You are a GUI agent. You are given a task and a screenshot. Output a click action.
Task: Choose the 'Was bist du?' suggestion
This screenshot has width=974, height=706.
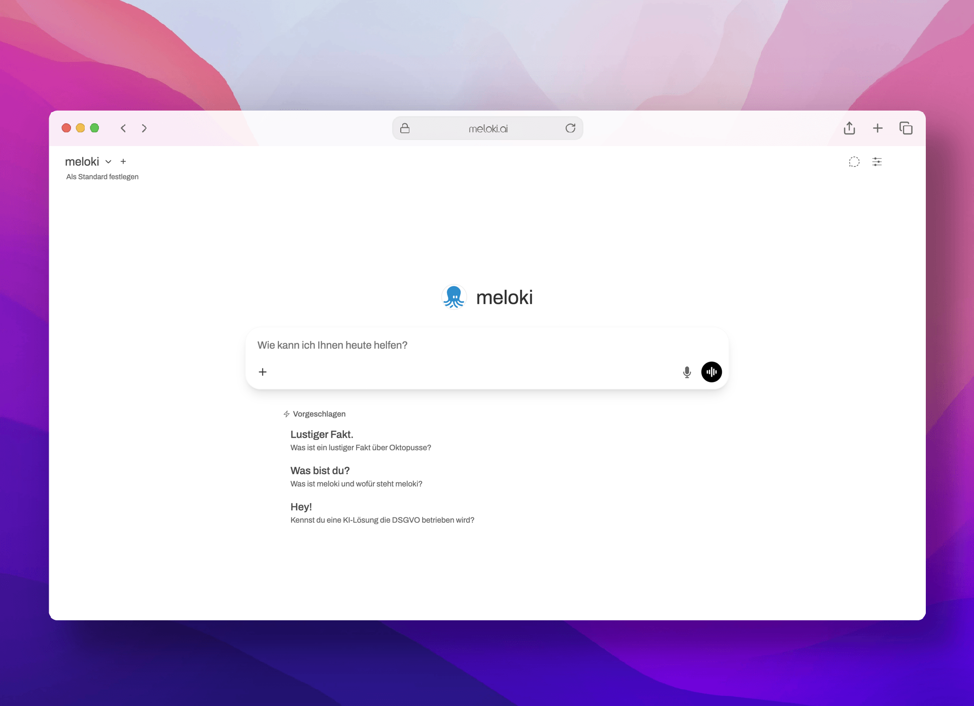pos(320,471)
